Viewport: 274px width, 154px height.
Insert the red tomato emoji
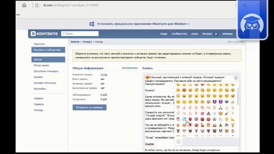tap(196, 125)
